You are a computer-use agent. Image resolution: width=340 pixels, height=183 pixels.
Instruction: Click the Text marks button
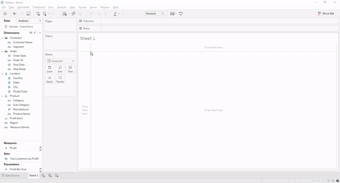70,69
